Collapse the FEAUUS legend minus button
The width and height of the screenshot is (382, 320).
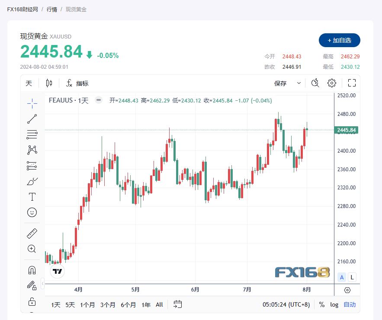point(99,100)
